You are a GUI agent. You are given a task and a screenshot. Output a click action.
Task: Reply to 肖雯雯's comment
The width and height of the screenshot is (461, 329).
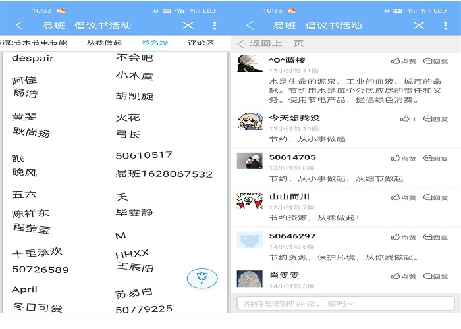coord(436,276)
